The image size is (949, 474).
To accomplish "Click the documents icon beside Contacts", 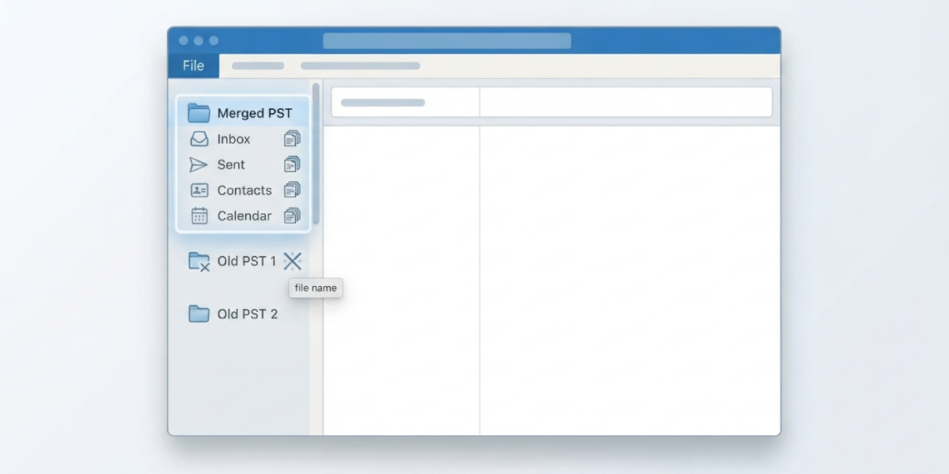I will pos(293,190).
